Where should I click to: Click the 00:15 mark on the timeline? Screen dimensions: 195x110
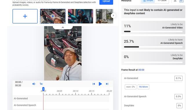(92, 91)
